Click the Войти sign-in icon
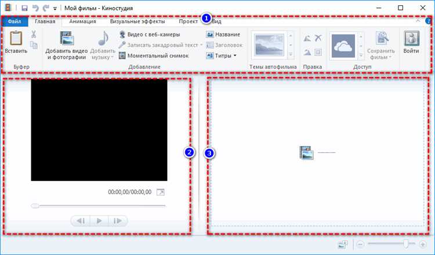The width and height of the screenshot is (435, 255). click(x=411, y=38)
